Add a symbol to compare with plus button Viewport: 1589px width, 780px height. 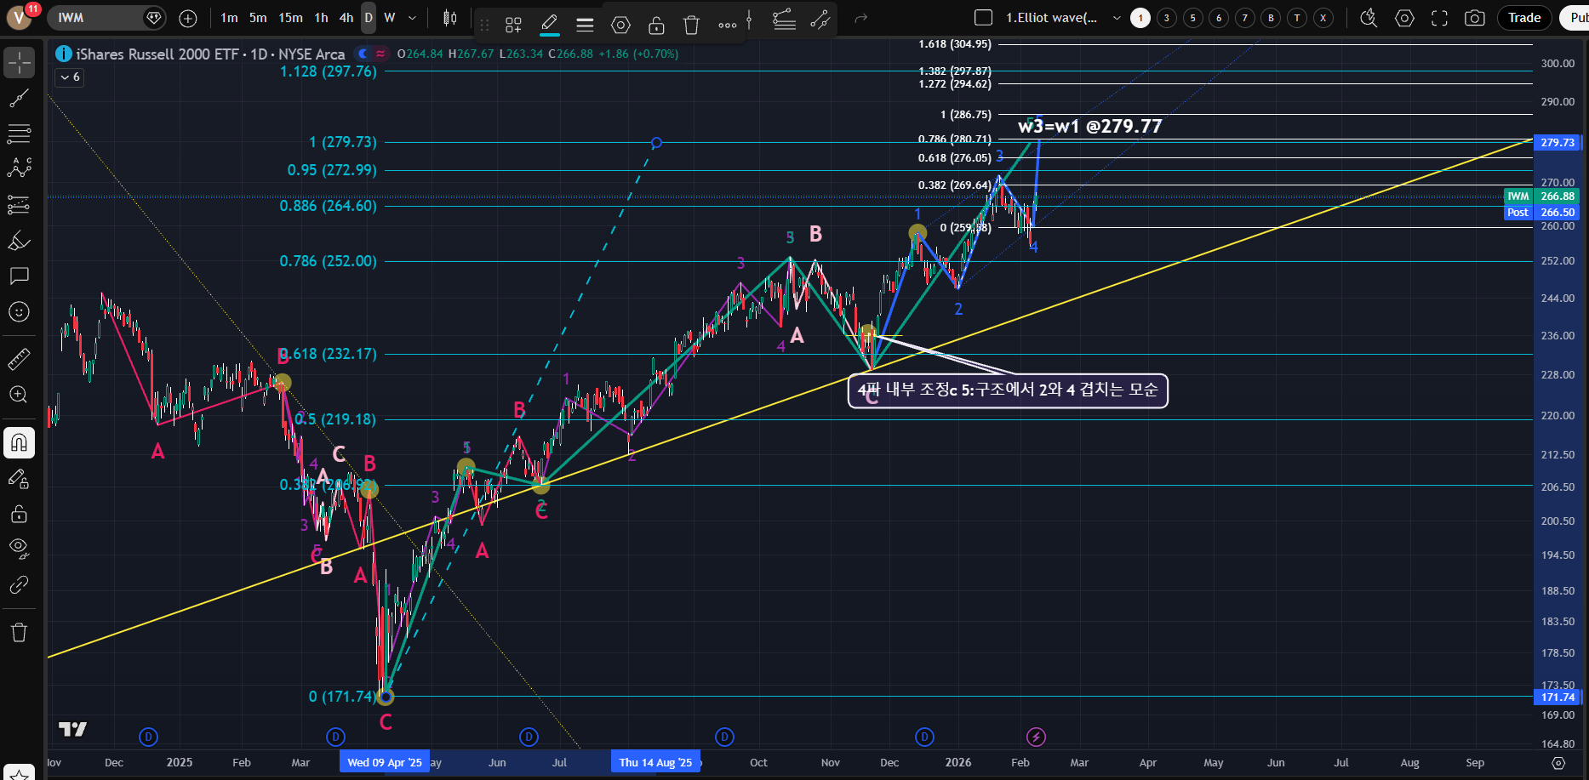[188, 18]
